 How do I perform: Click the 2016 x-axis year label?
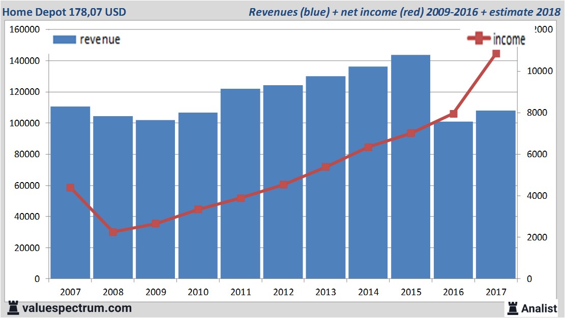pos(453,292)
